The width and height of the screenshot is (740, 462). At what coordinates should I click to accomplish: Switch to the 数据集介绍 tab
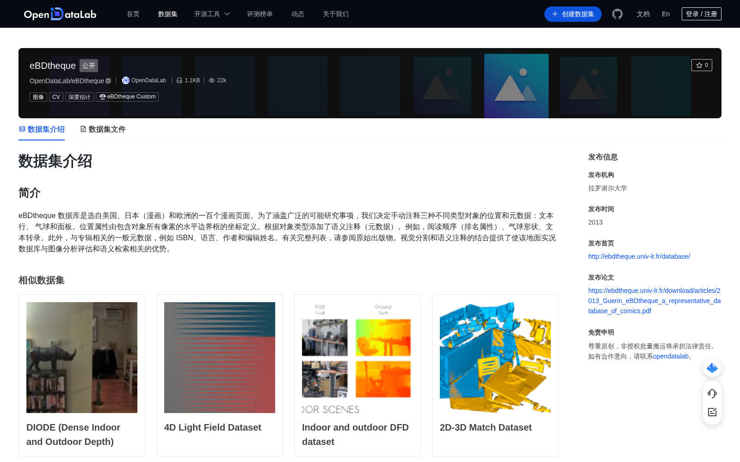click(x=42, y=129)
